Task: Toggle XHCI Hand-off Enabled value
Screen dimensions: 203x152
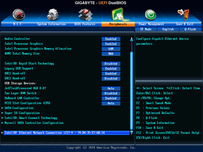Action: point(111,73)
